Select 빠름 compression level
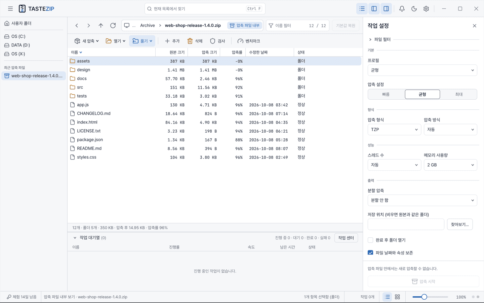 (386, 95)
